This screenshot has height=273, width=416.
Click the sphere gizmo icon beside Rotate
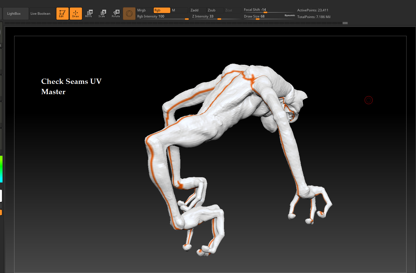[x=129, y=14]
